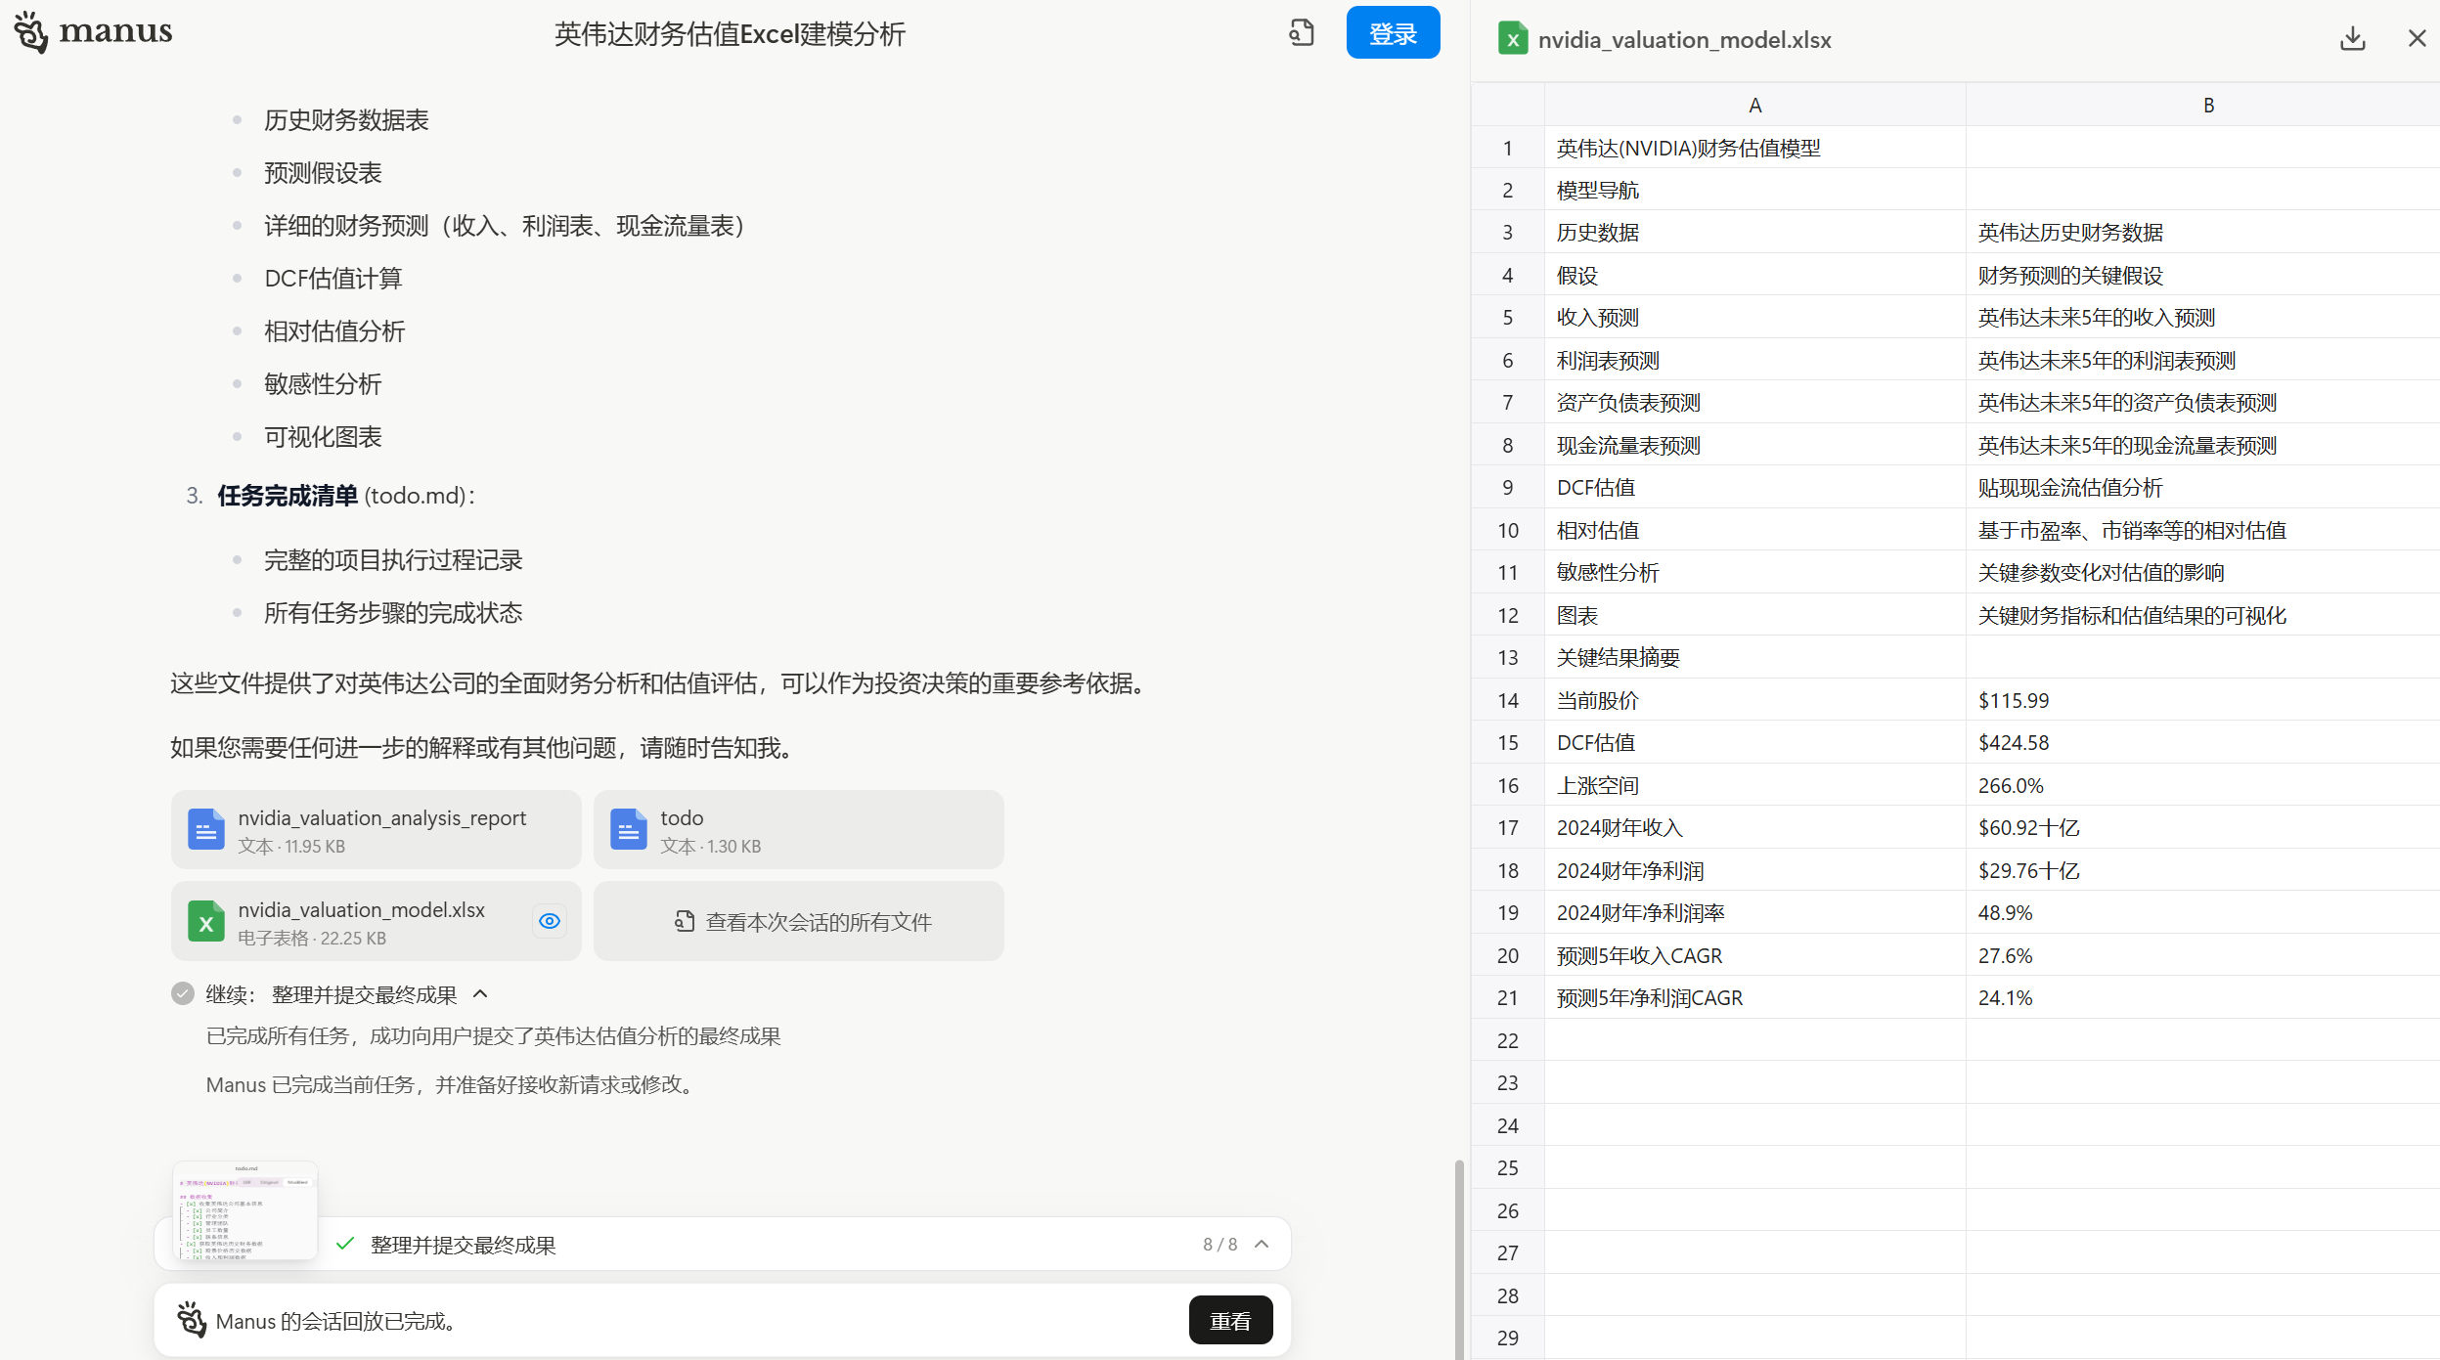Click cell 贴现现金流估值分析

click(2203, 488)
